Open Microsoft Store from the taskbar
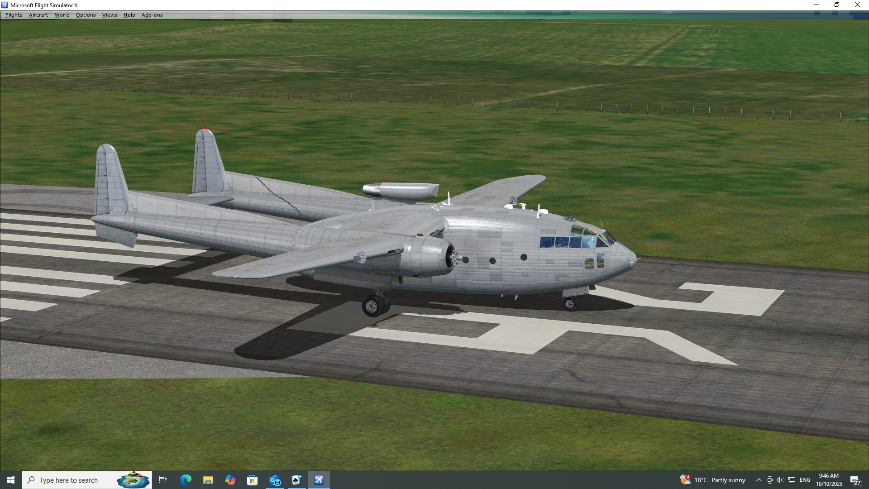This screenshot has height=489, width=869. click(x=252, y=480)
